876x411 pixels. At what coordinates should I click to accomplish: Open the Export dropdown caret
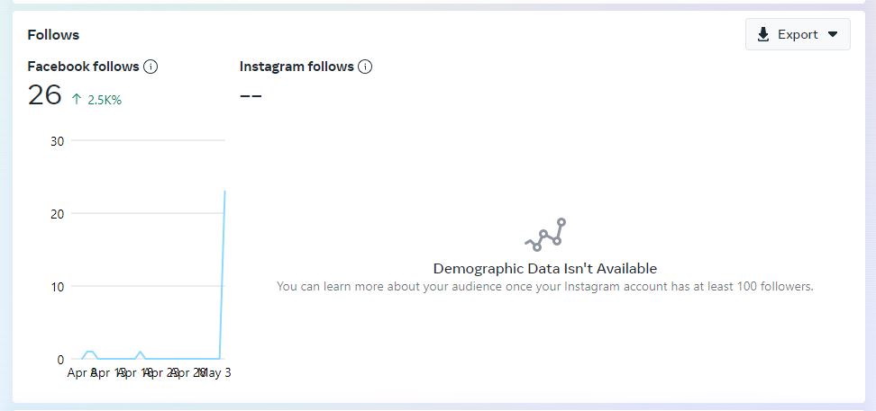(833, 34)
